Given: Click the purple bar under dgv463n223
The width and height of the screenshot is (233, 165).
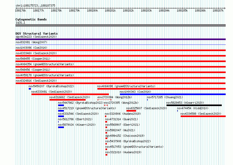Looking at the screenshot, I should coord(120,39).
